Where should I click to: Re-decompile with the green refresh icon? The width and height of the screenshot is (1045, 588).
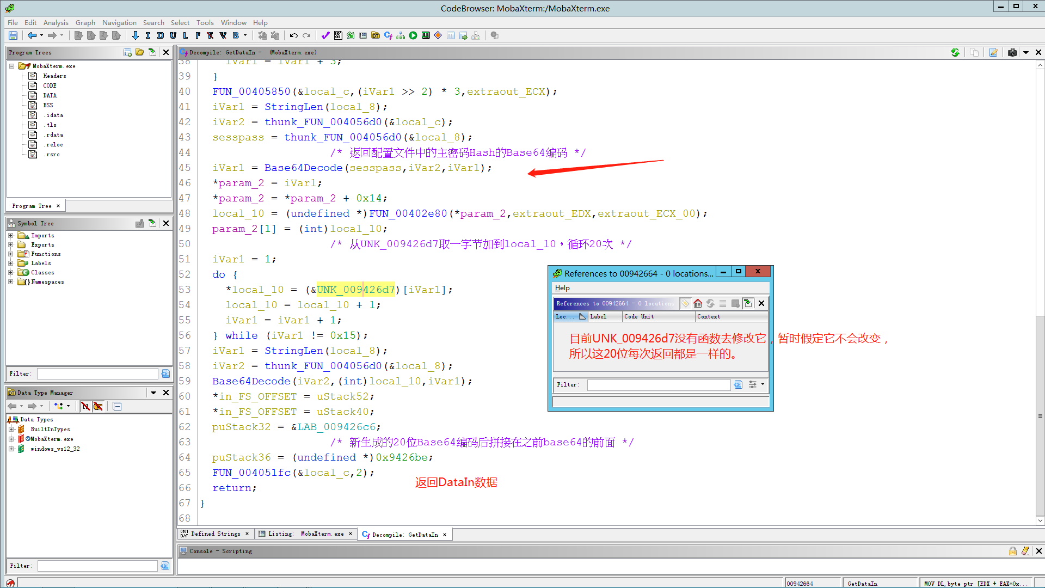click(x=955, y=52)
